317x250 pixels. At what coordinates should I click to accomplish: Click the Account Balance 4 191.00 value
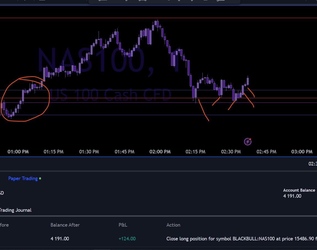tap(292, 196)
